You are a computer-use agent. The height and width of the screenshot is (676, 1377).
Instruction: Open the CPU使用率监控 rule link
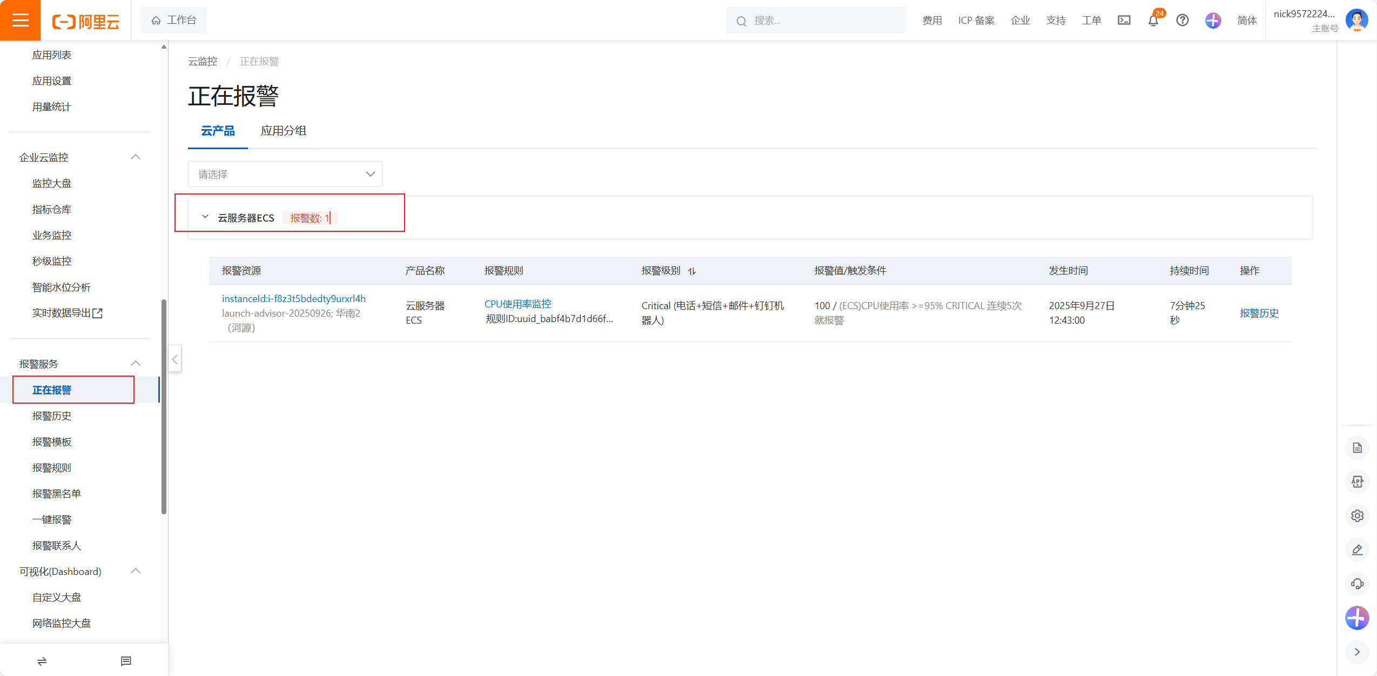click(x=518, y=304)
